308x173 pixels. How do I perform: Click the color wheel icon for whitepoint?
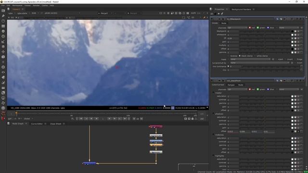pos(295,35)
